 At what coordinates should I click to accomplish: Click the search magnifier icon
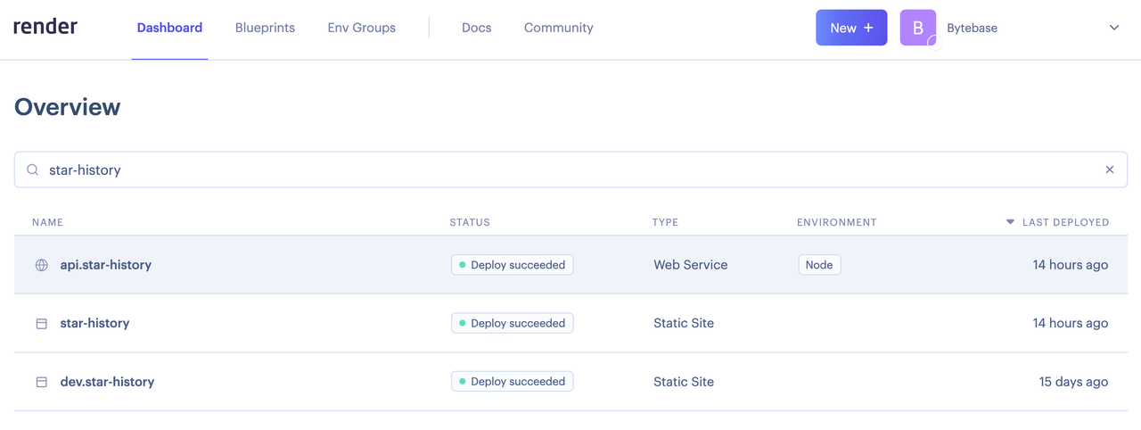pyautogui.click(x=33, y=170)
